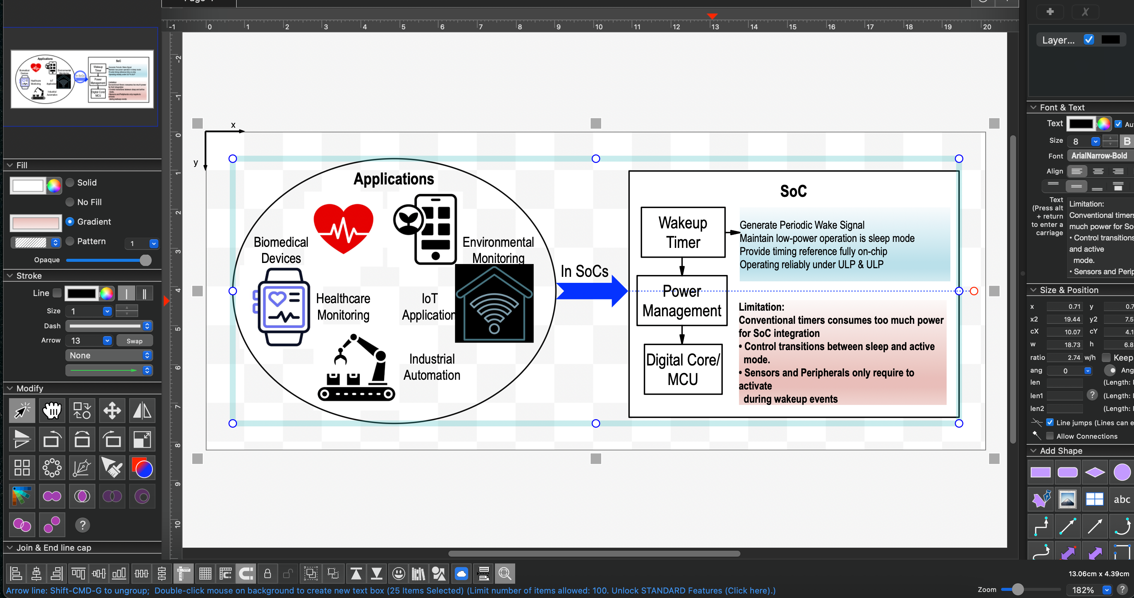Click the Swap arrow button
1134x598 pixels.
[134, 340]
